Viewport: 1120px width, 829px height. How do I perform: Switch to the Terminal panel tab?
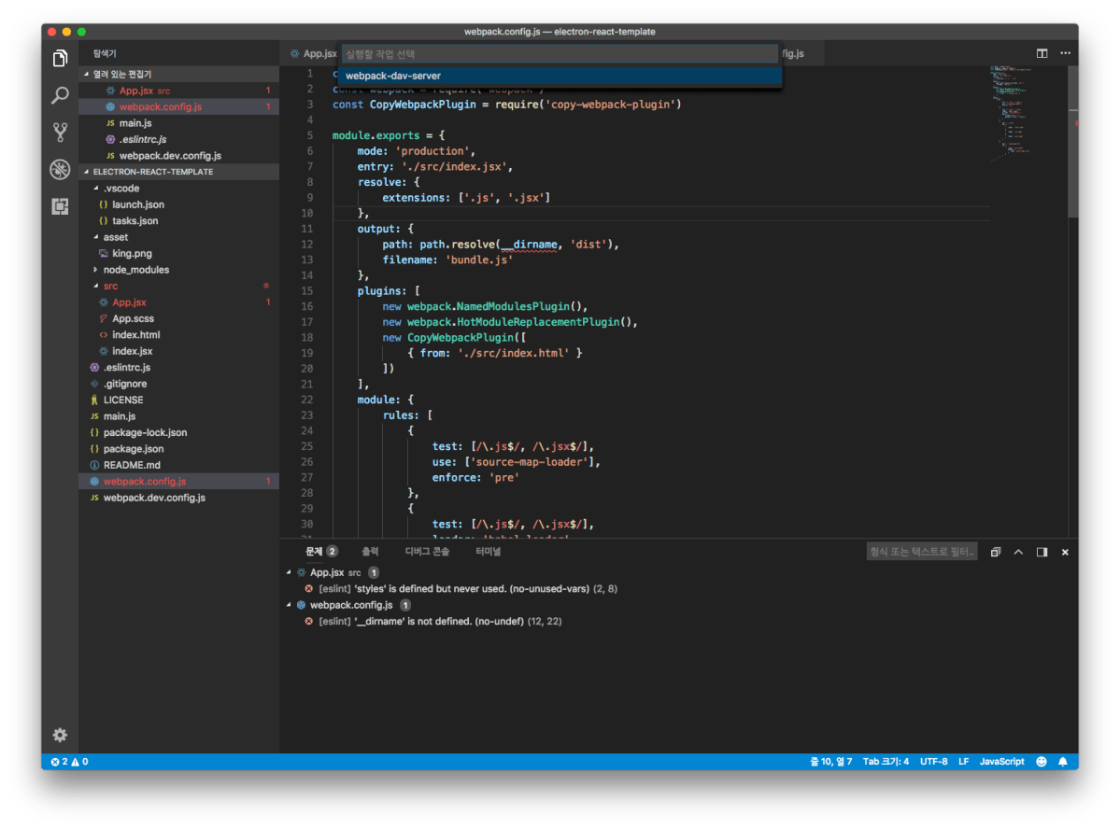pos(488,551)
